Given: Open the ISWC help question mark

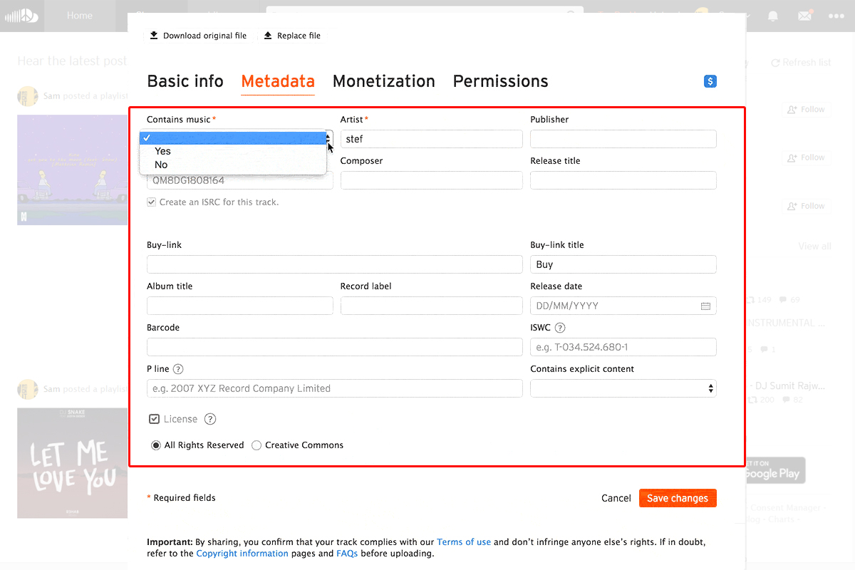Looking at the screenshot, I should 560,328.
